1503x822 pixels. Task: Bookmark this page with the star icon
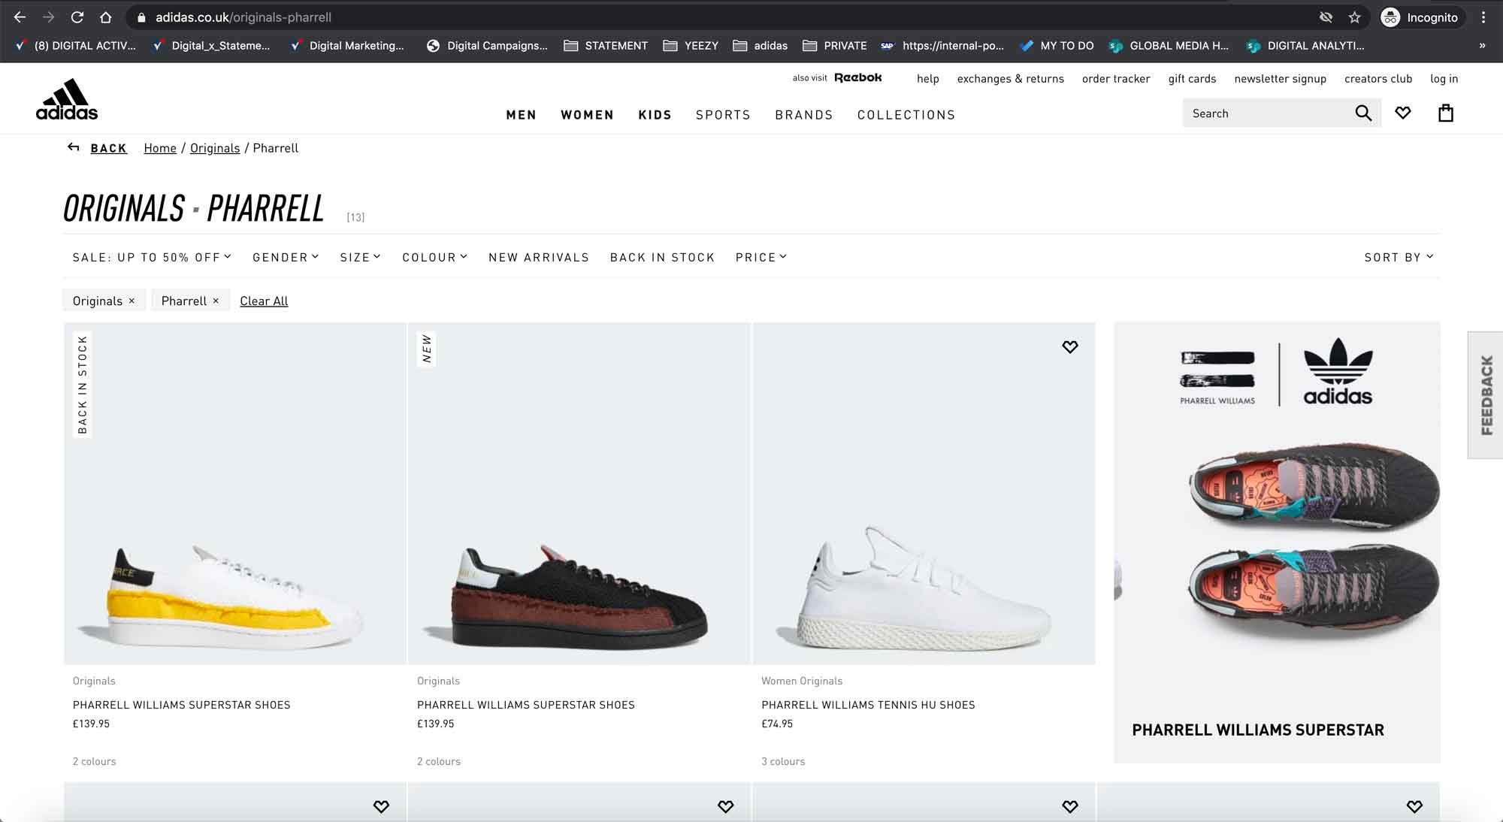[x=1354, y=17]
